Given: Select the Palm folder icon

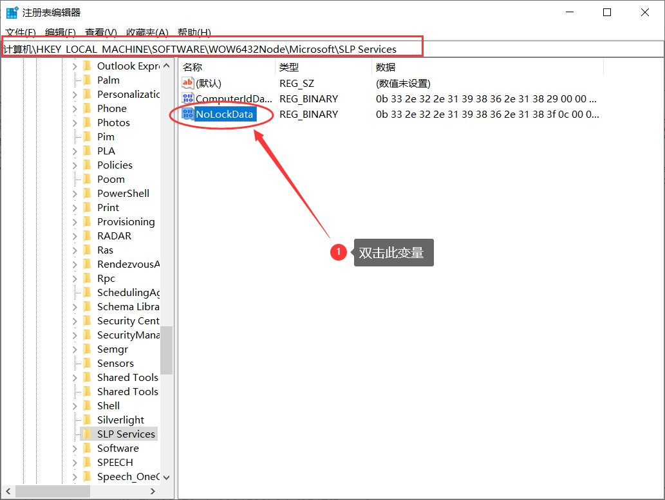Looking at the screenshot, I should [x=87, y=80].
